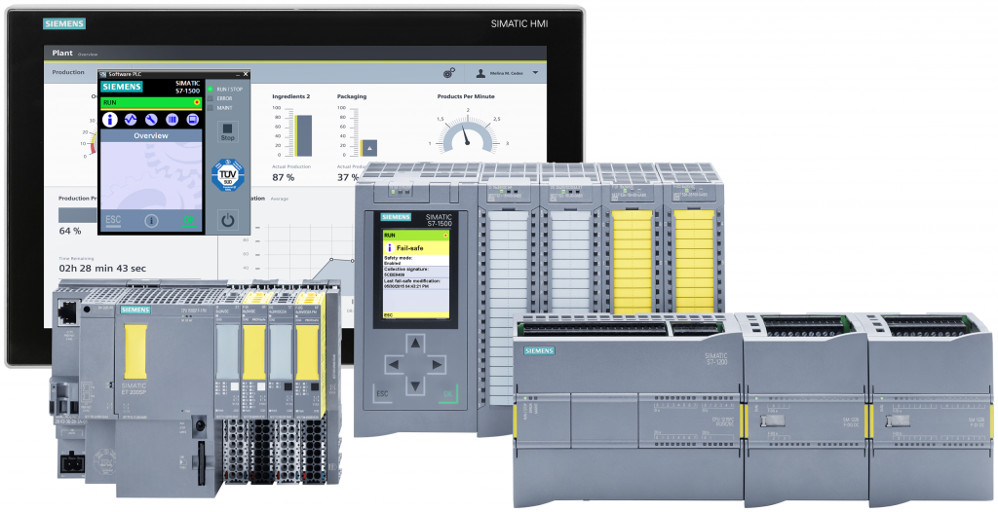Close the Software PLC window
The image size is (998, 512).
[246, 74]
